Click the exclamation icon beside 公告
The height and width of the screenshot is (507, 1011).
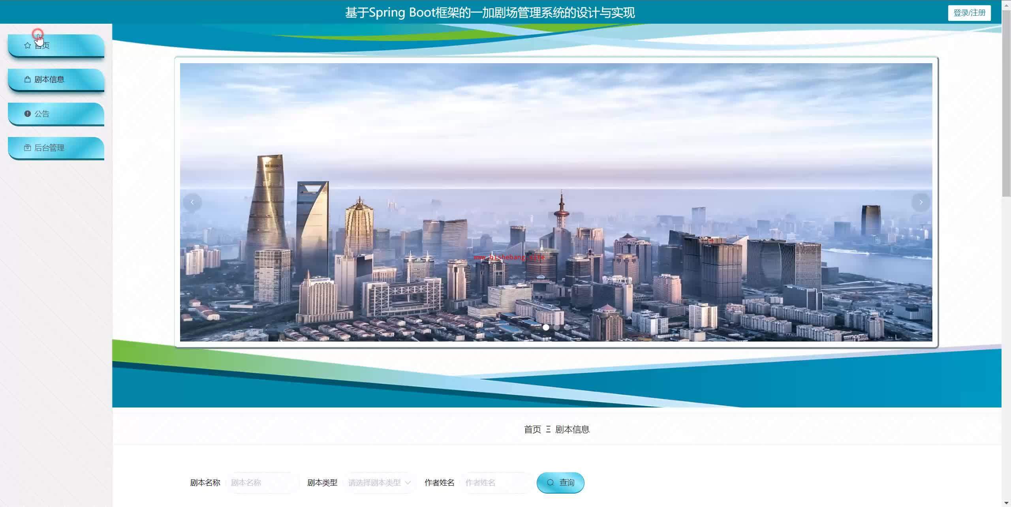[x=27, y=114]
